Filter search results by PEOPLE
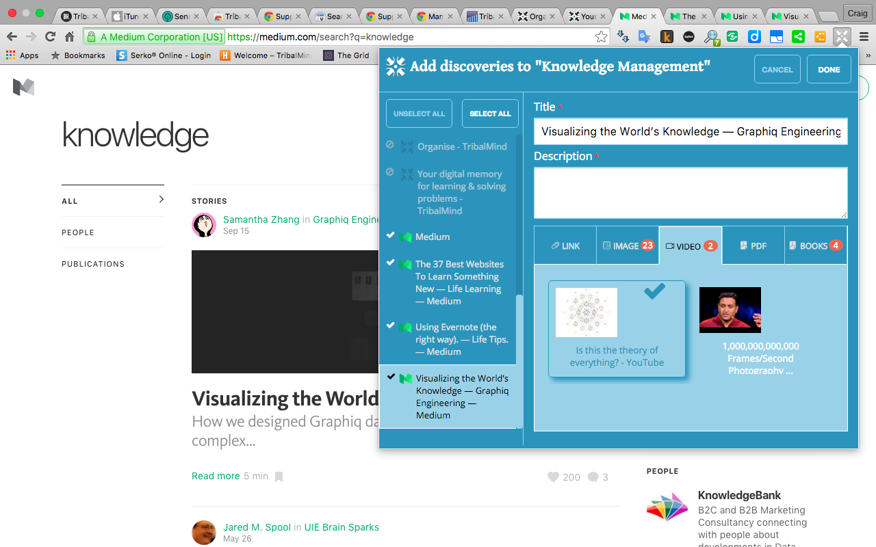 [x=78, y=232]
